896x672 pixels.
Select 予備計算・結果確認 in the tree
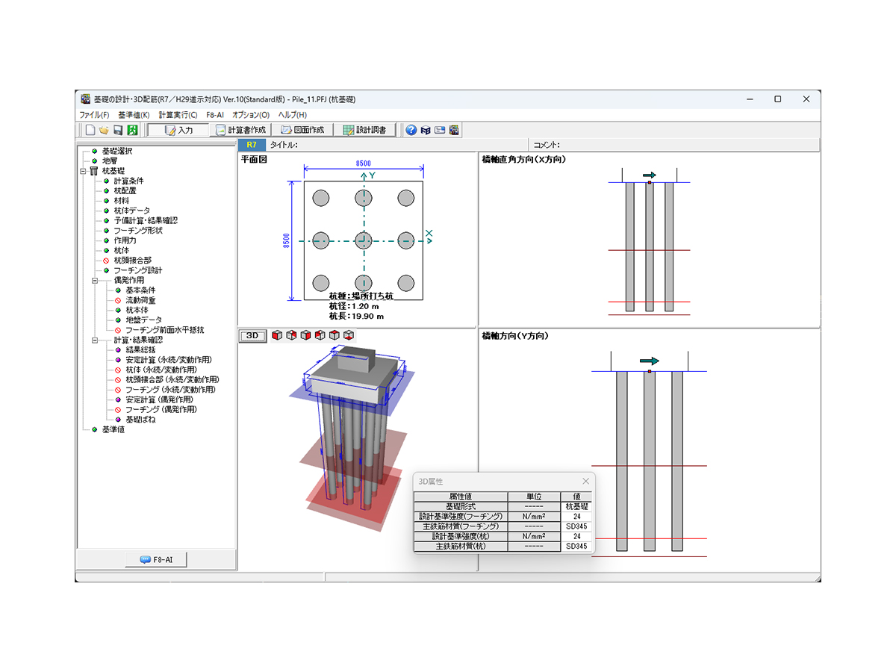(146, 220)
